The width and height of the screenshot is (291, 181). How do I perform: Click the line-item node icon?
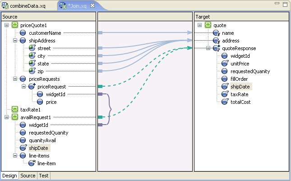click(32, 163)
